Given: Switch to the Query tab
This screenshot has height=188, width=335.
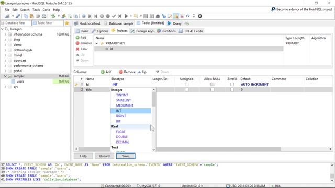Looking at the screenshot, I should tap(174, 23).
